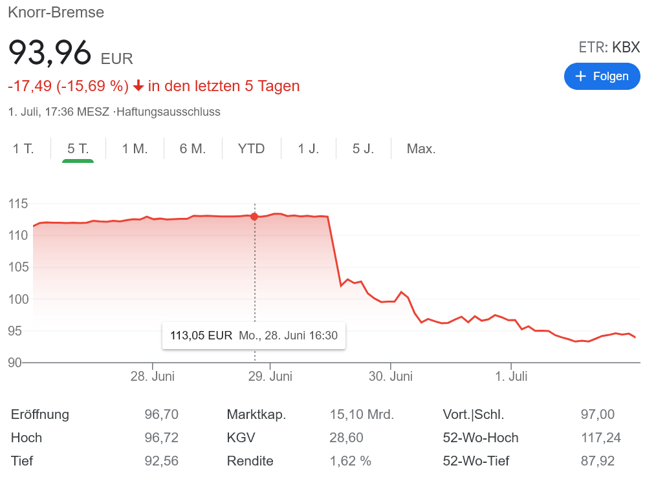Click the red data point marker on chart
This screenshot has height=481, width=645.
(x=254, y=217)
